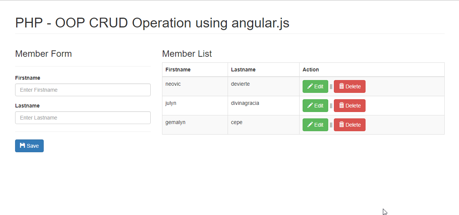Click the trash icon in gemalyn's row
This screenshot has height=215, width=459.
[x=341, y=124]
